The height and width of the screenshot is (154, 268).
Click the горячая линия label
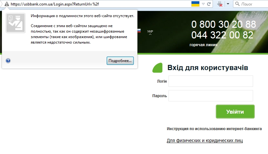[204, 45]
